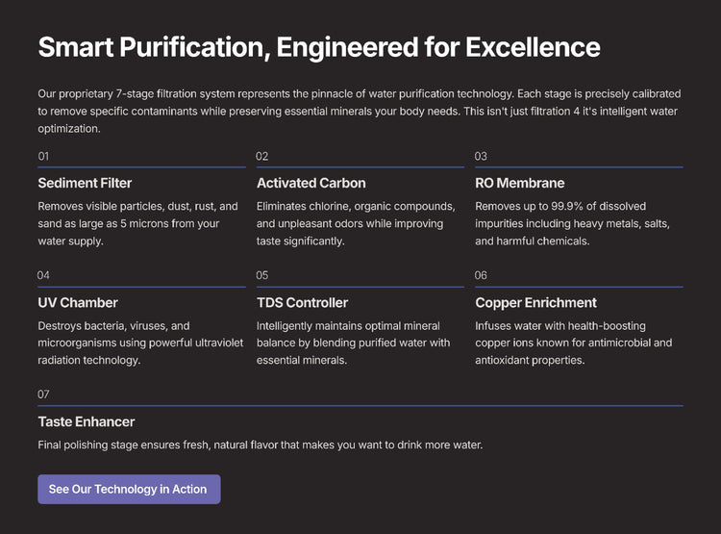Select the Sediment Filter heading
This screenshot has width=721, height=534.
[x=85, y=183]
